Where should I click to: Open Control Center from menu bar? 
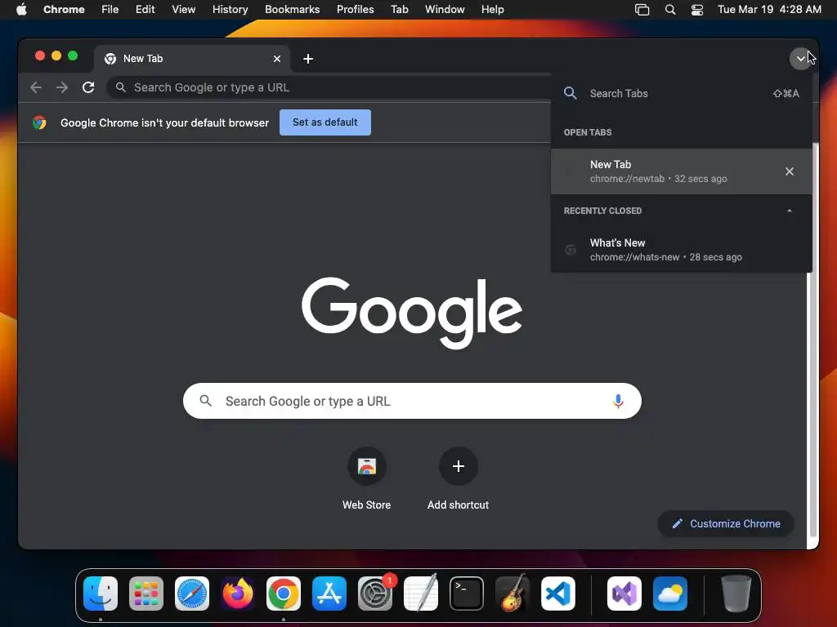[x=697, y=9]
